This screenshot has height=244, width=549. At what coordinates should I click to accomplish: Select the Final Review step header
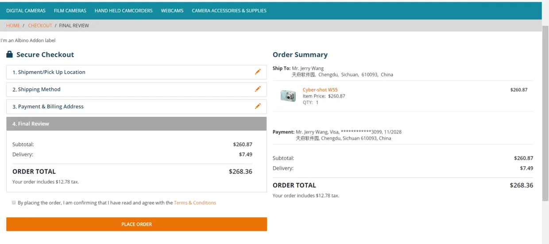coord(136,124)
